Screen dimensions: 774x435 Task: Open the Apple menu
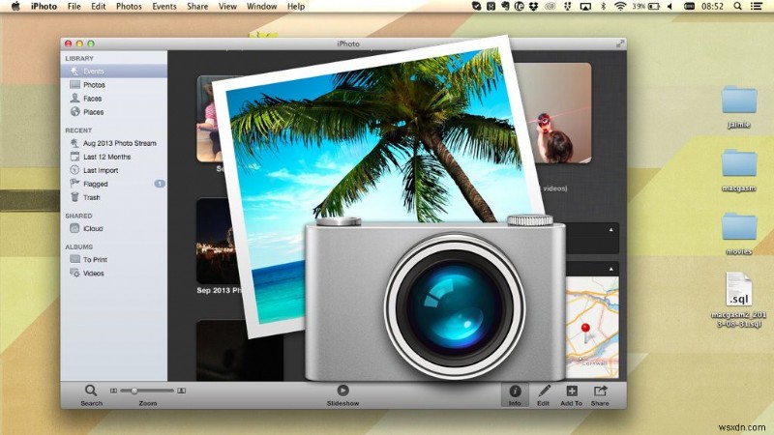click(15, 7)
